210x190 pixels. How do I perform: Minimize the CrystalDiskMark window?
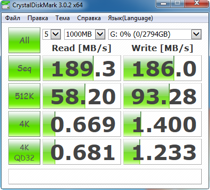pyautogui.click(x=163, y=4)
